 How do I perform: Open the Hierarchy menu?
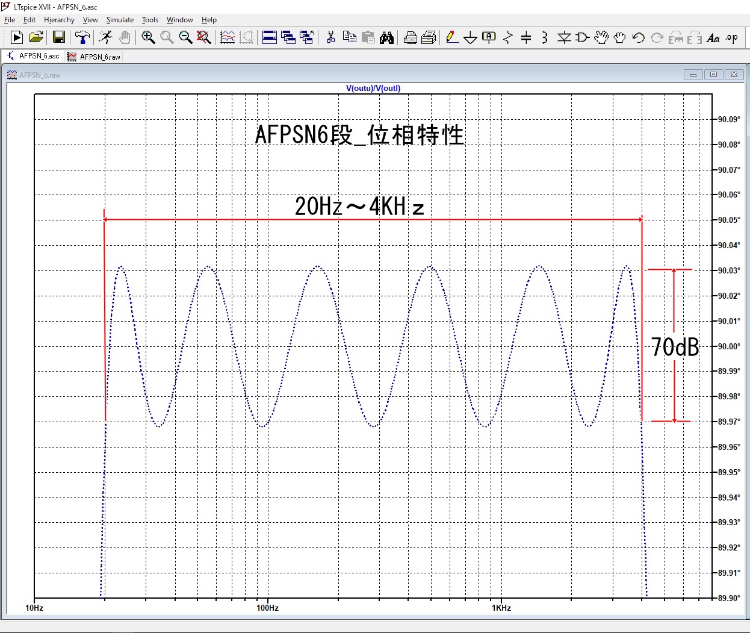pyautogui.click(x=59, y=20)
